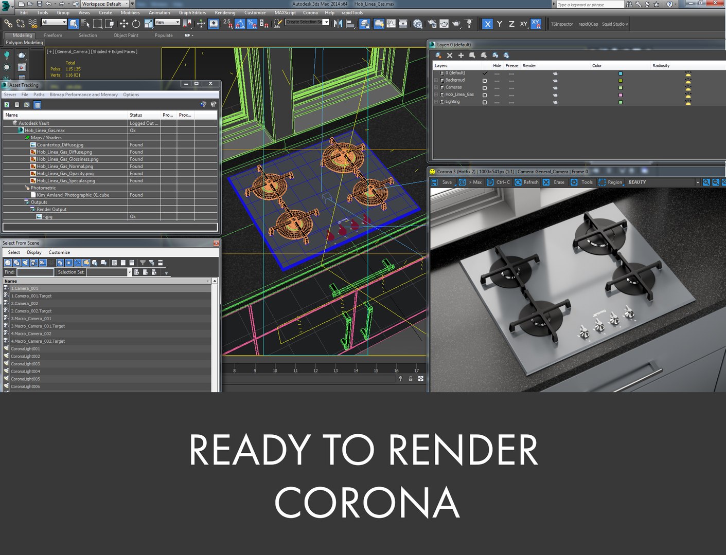This screenshot has width=726, height=555.
Task: Open color swatch of 0 (default) layer
Action: click(x=621, y=73)
